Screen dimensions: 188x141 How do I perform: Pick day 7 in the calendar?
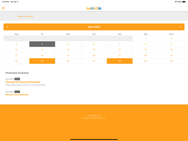click(x=120, y=44)
